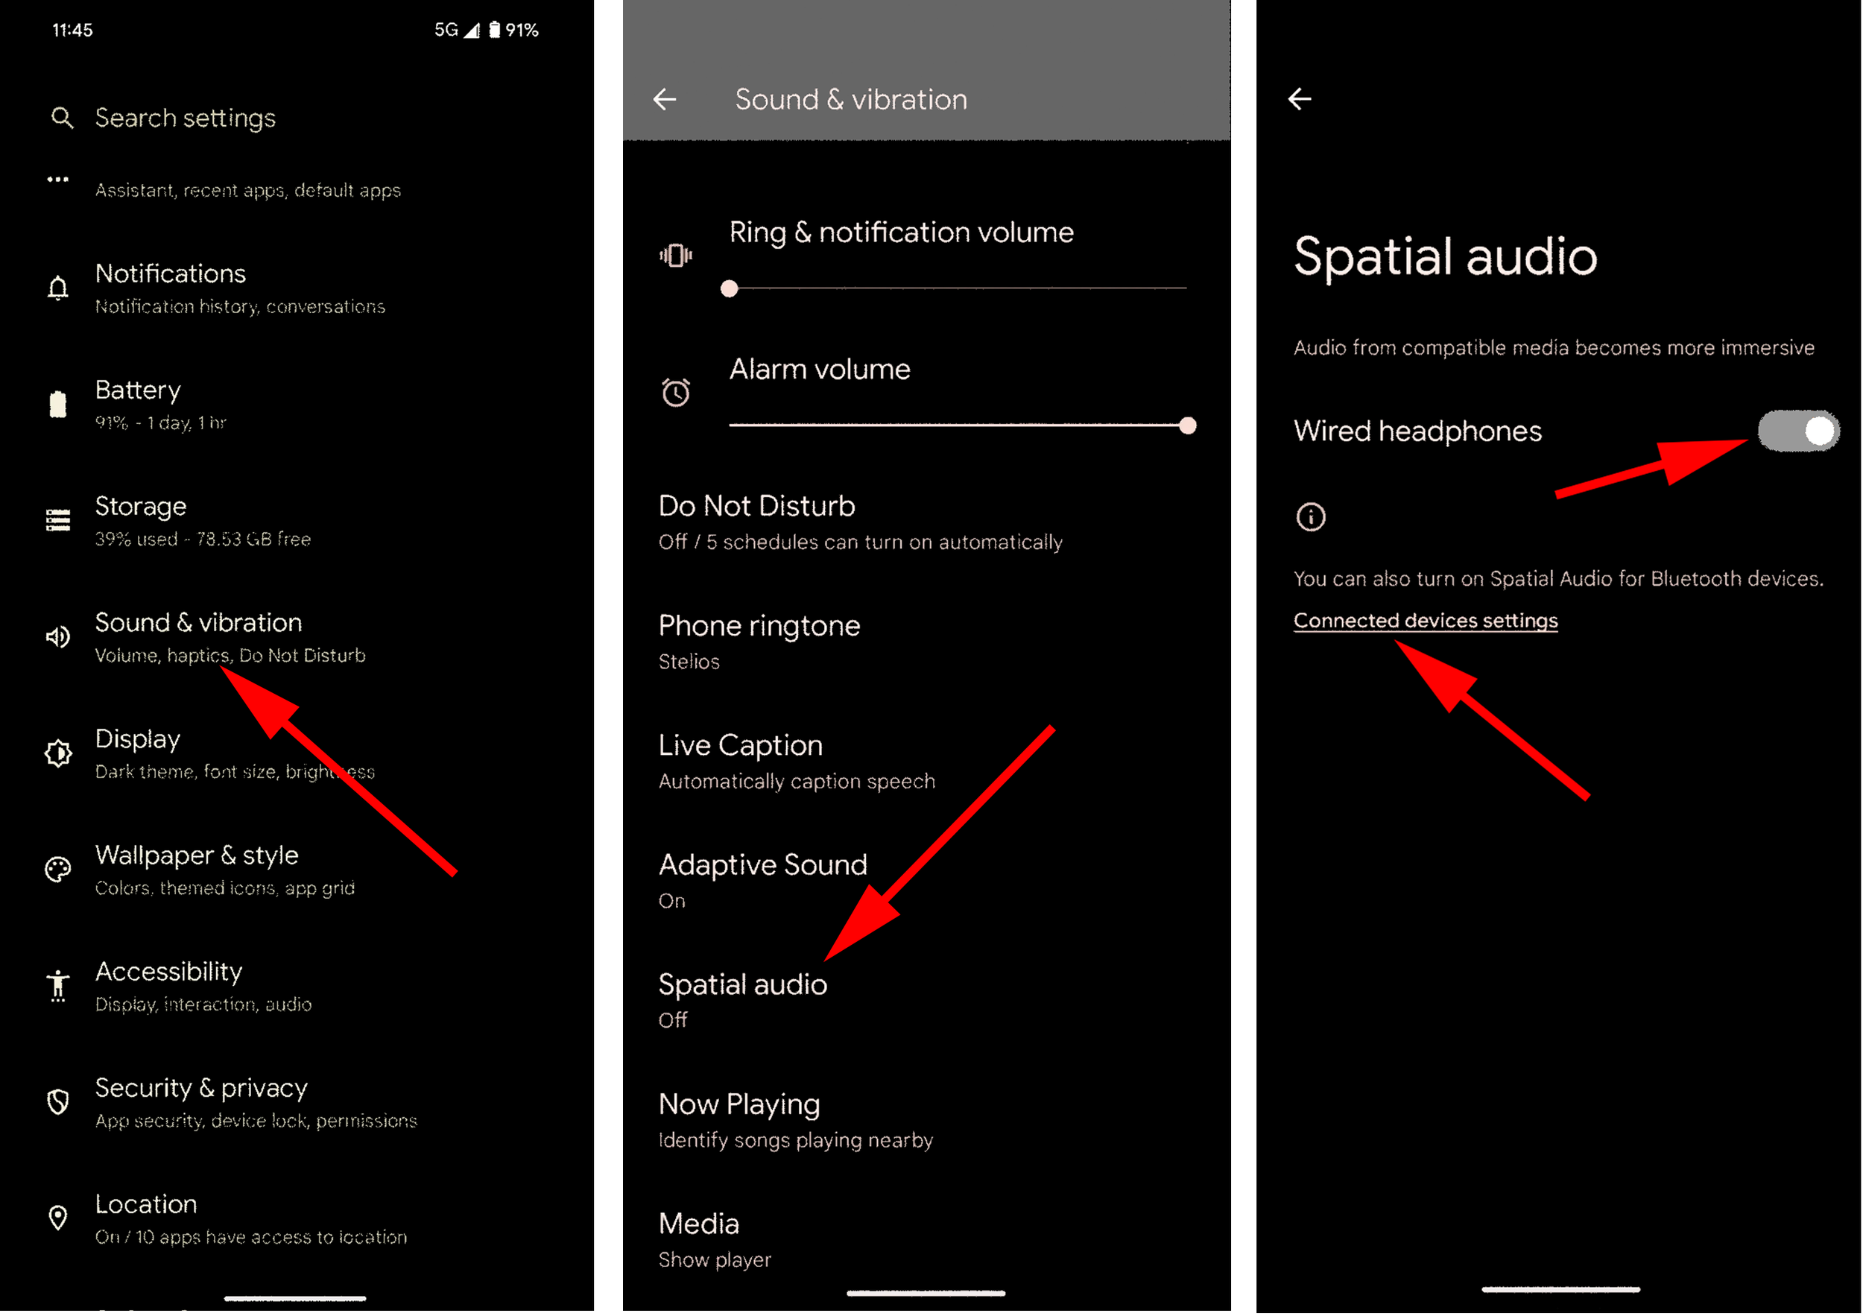Click the Search settings field
The width and height of the screenshot is (1863, 1316).
tap(185, 118)
